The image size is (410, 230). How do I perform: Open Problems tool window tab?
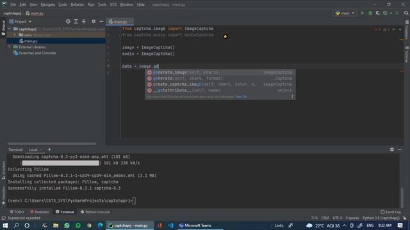point(40,212)
